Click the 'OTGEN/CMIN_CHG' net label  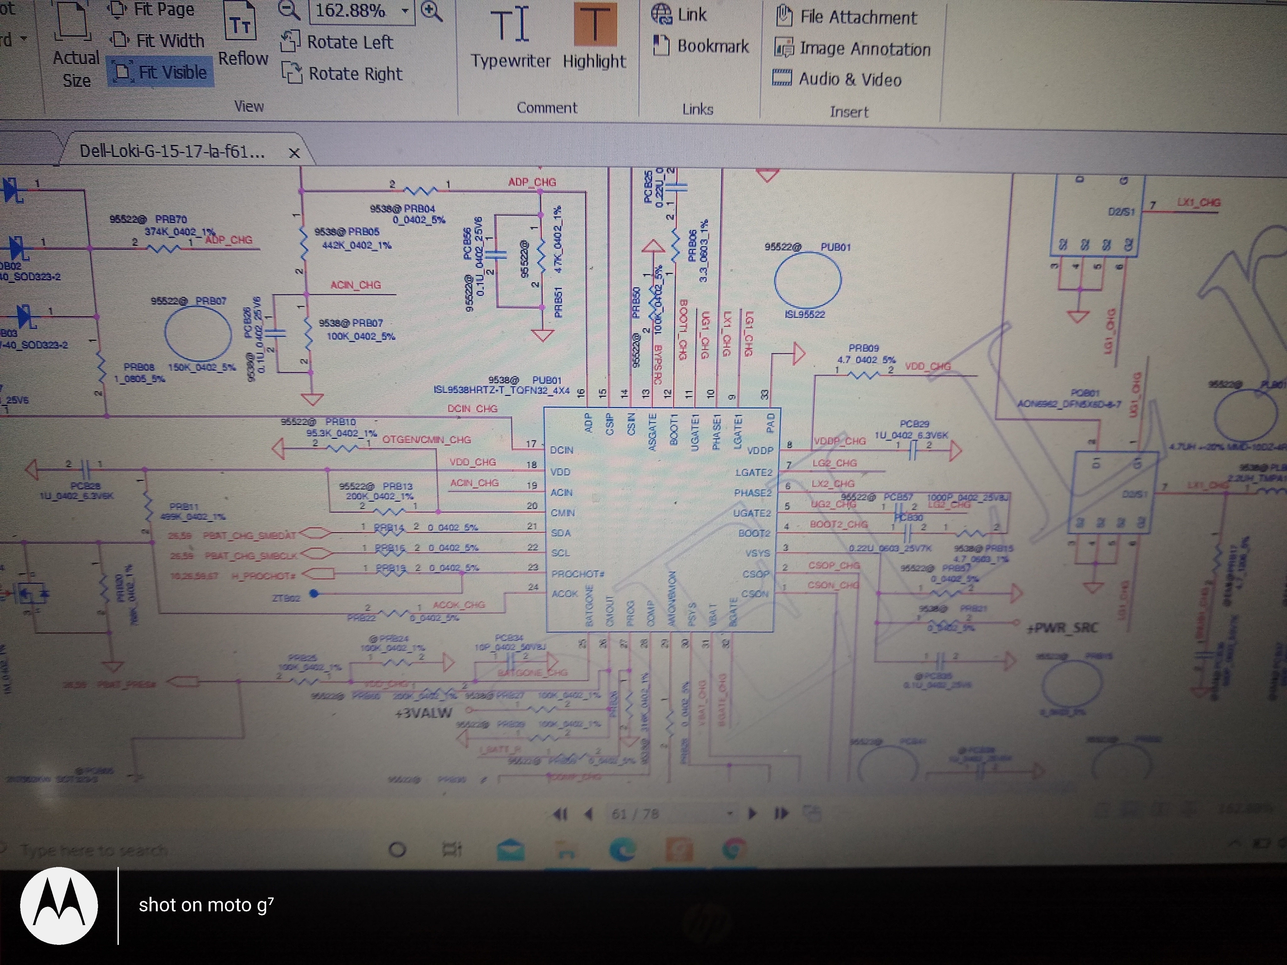(x=426, y=440)
